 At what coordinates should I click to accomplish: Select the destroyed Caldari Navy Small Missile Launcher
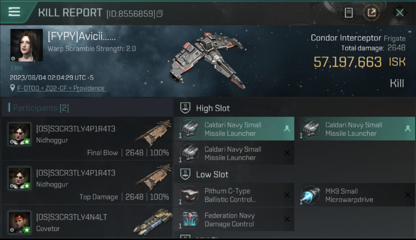(234, 153)
